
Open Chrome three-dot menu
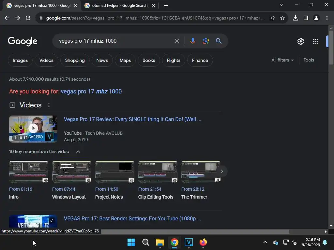[327, 18]
